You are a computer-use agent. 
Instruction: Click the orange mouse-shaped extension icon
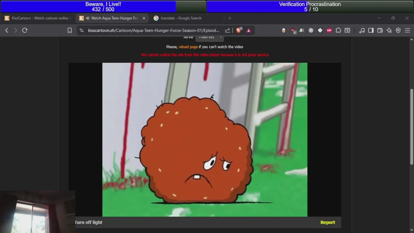coord(284,30)
